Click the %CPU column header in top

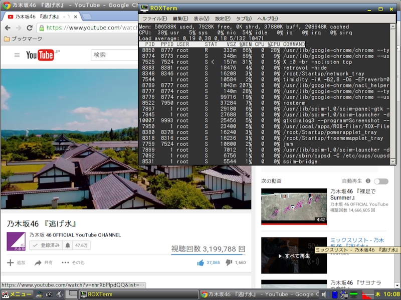pos(274,44)
